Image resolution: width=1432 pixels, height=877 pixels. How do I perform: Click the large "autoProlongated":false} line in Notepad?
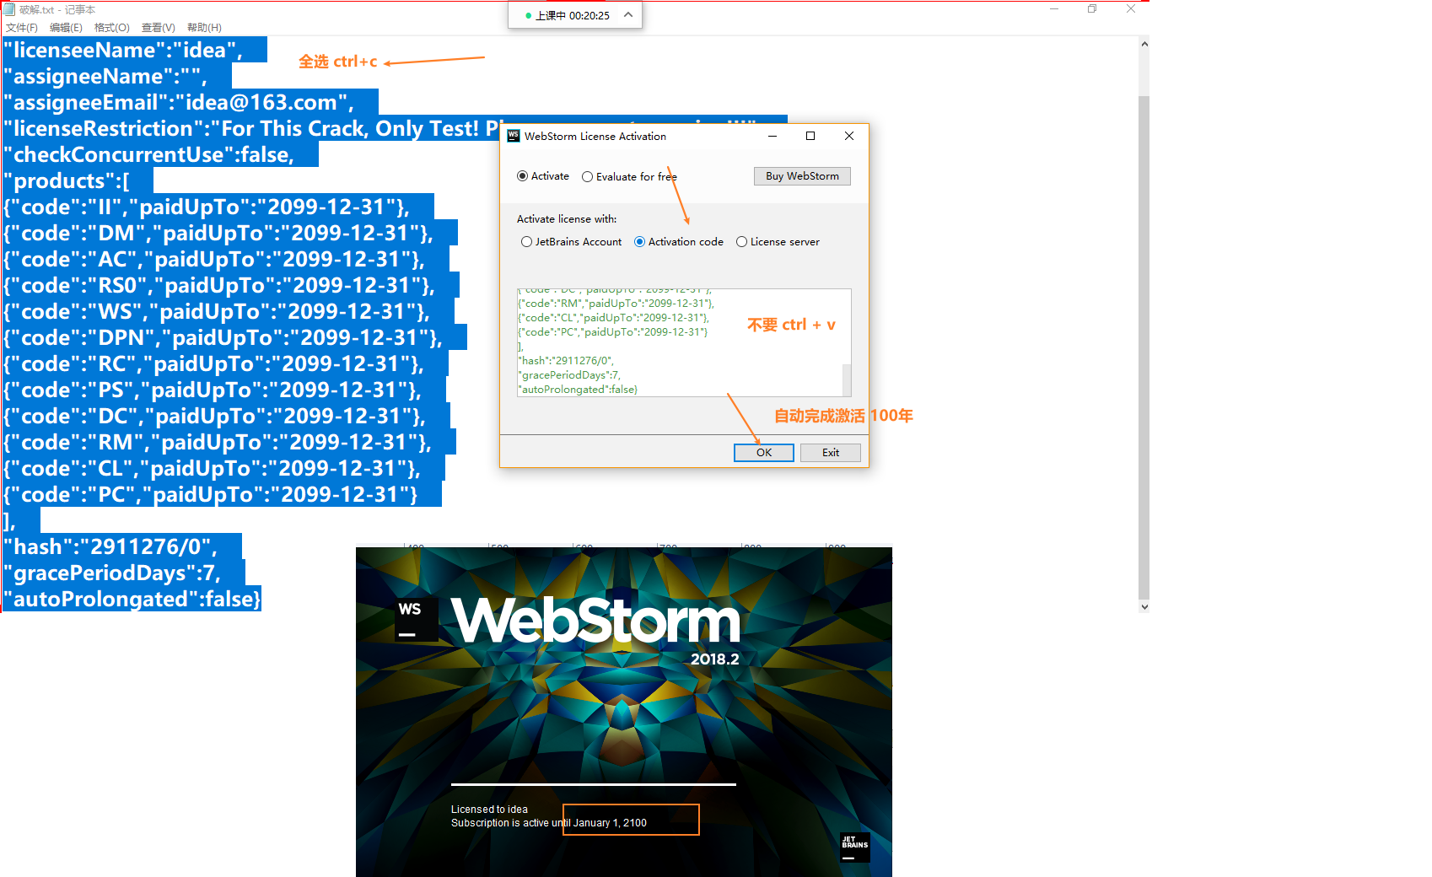click(x=132, y=600)
